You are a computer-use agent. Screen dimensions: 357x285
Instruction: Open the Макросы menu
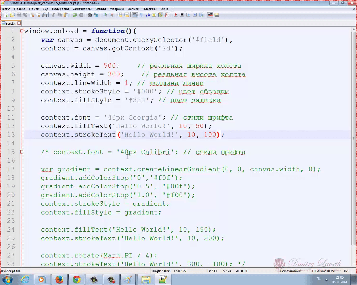tap(117, 9)
